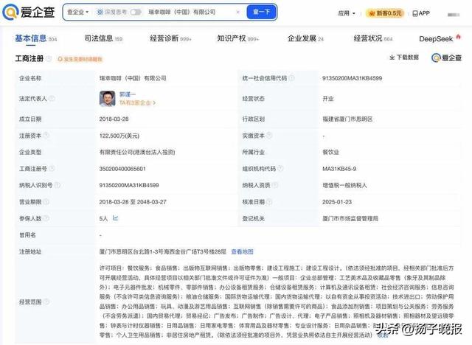This screenshot has width=472, height=345.
Task: Open the APP download icon
Action: point(421,13)
